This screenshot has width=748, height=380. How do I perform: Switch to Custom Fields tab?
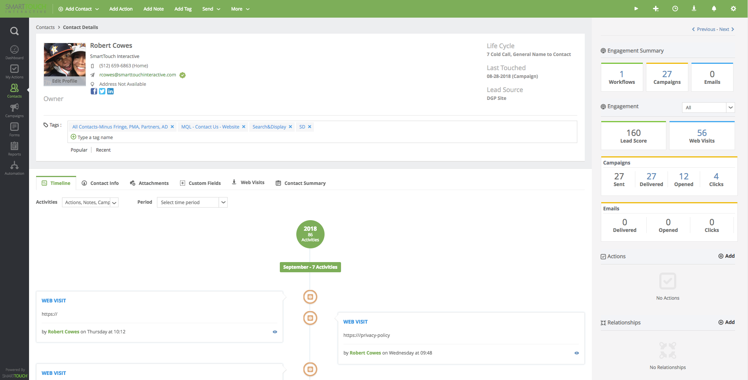click(x=200, y=183)
